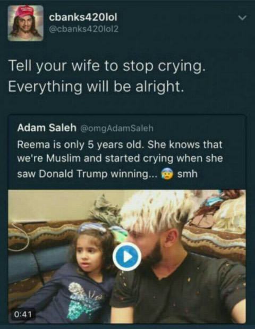Click the 'smh' text after the emoji

tap(187, 174)
